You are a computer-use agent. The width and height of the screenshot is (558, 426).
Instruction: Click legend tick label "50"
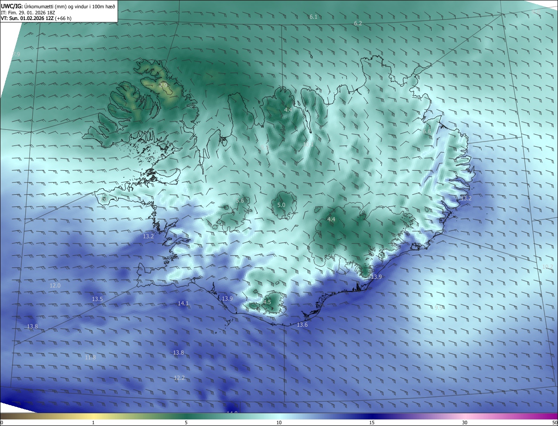[x=555, y=423]
